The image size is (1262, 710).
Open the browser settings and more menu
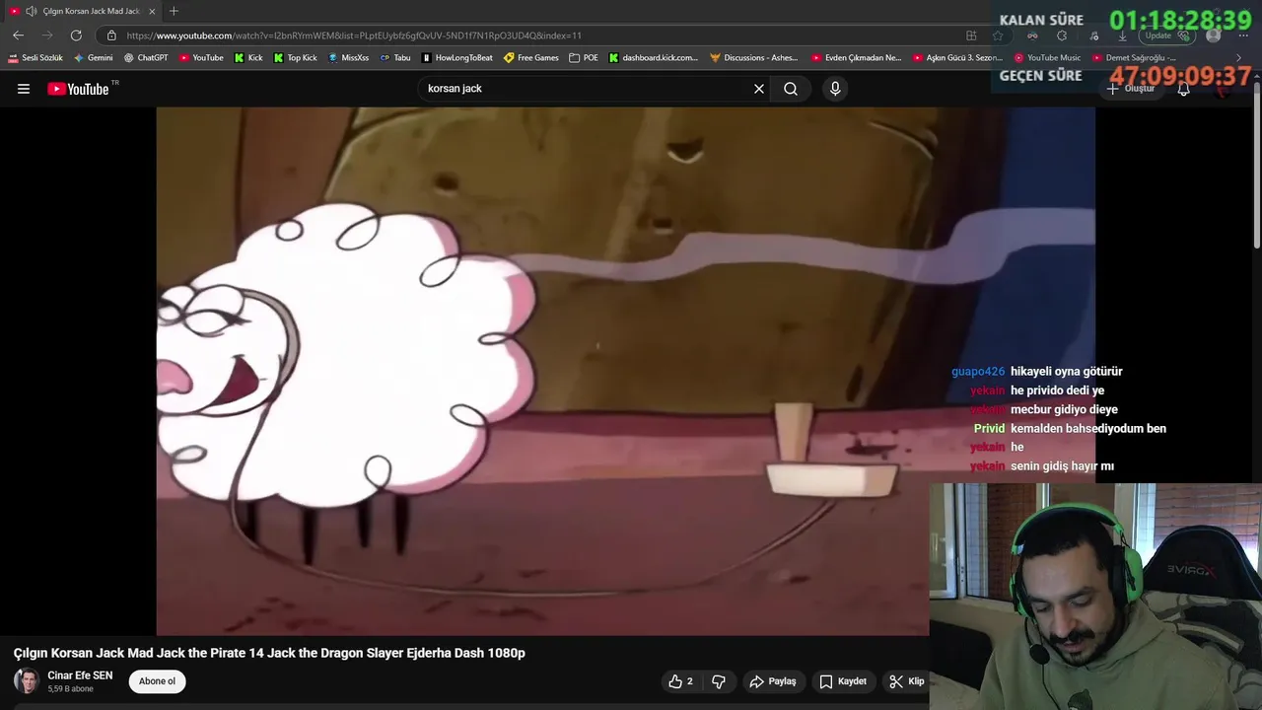[1241, 35]
